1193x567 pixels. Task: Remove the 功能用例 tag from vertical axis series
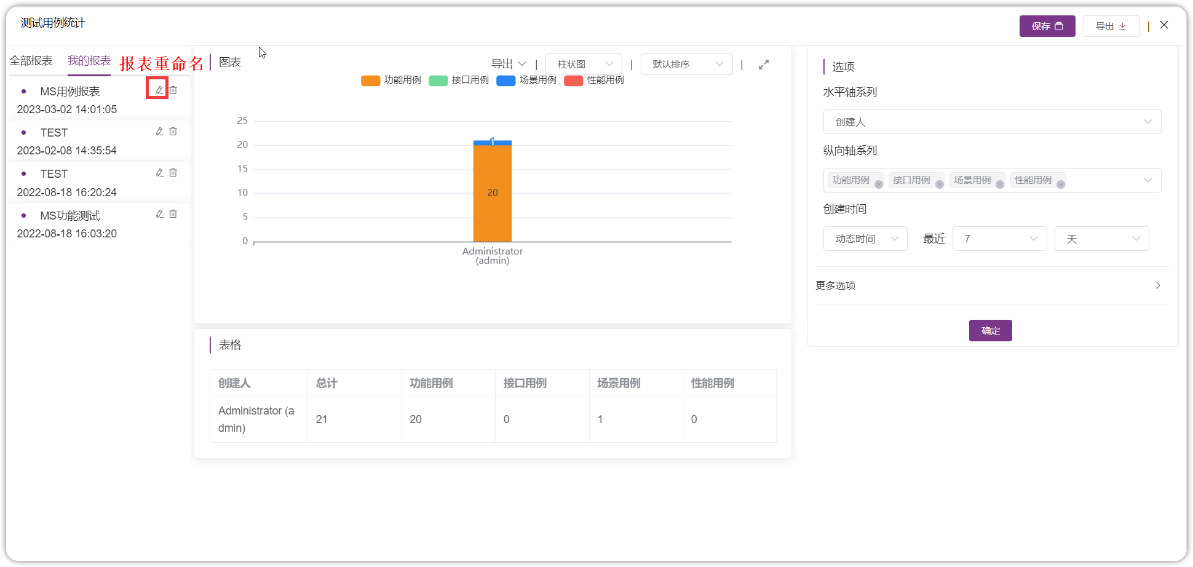[x=879, y=184]
